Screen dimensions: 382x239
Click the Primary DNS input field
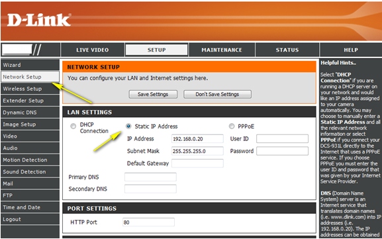tap(150, 177)
